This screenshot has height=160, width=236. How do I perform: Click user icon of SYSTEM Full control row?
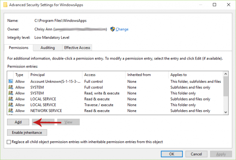tap(10, 87)
